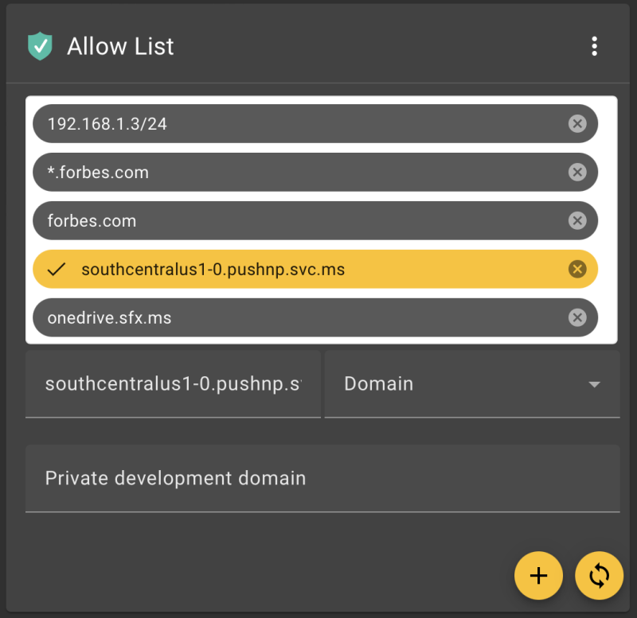Click the checkmark on the highlighted pushnp entry
637x618 pixels.
tap(56, 269)
